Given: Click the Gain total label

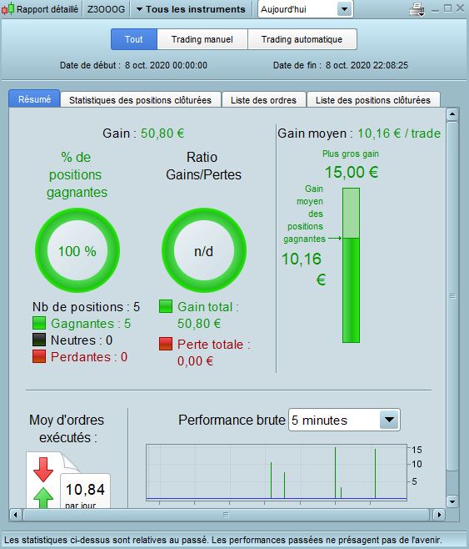Looking at the screenshot, I should [x=208, y=307].
